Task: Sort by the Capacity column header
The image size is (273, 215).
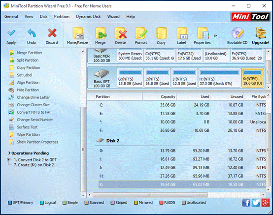Action: (159, 97)
